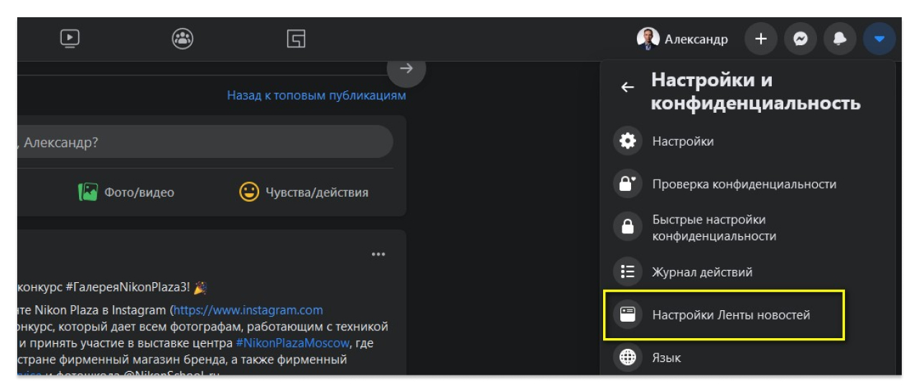Choose Чувства/действия option

click(x=304, y=192)
